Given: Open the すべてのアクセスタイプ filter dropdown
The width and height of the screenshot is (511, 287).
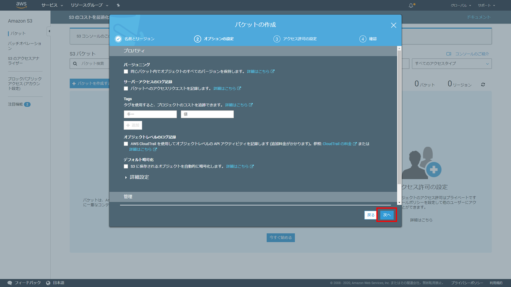Looking at the screenshot, I should pos(452,63).
